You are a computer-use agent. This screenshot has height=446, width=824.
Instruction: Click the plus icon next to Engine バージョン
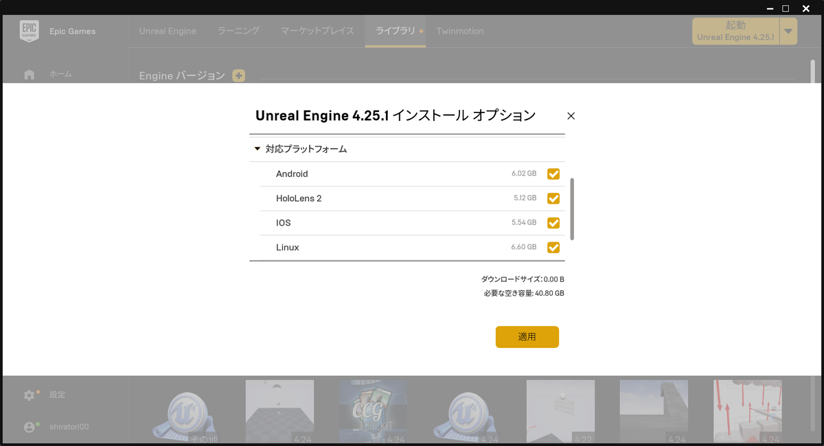pyautogui.click(x=238, y=75)
